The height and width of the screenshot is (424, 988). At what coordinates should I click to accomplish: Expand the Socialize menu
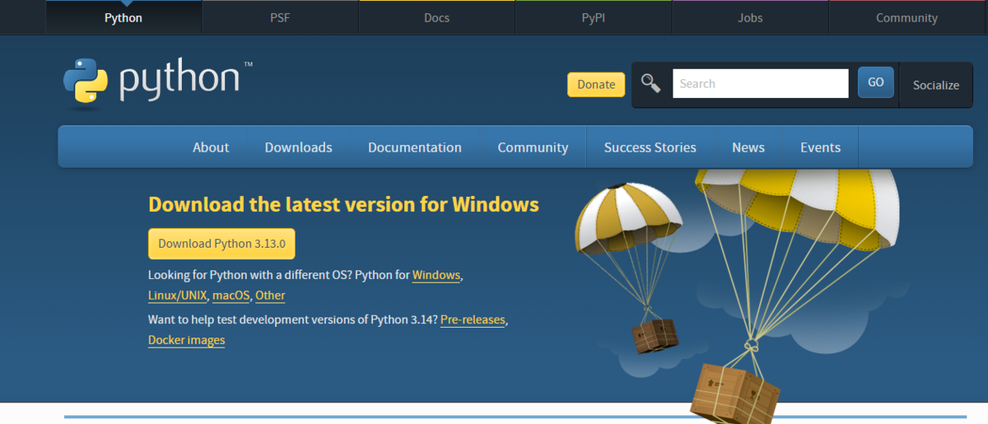click(936, 85)
